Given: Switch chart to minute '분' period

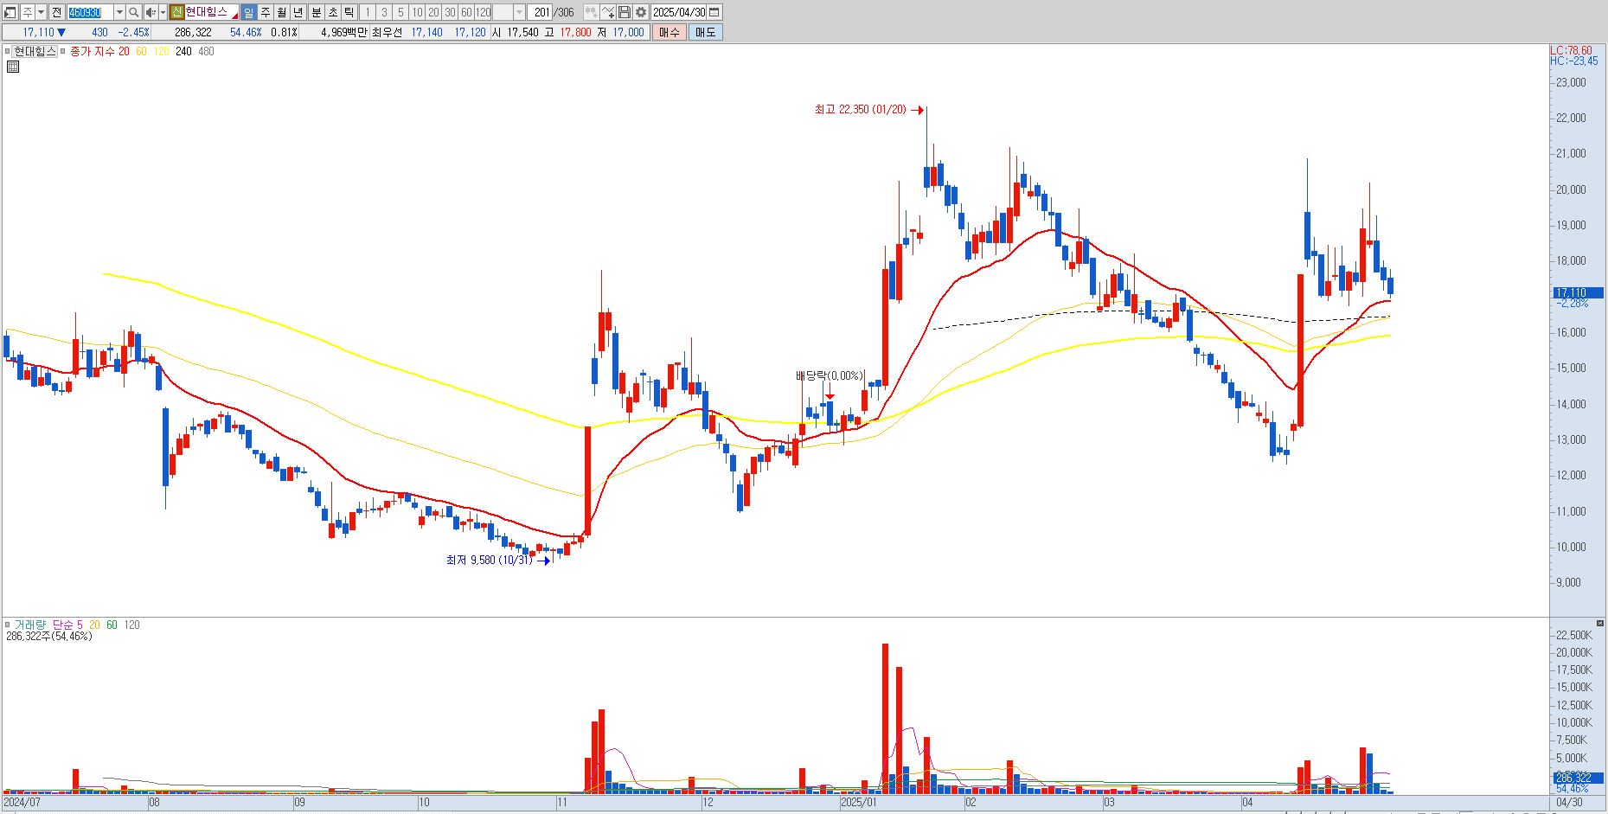Looking at the screenshot, I should [316, 12].
